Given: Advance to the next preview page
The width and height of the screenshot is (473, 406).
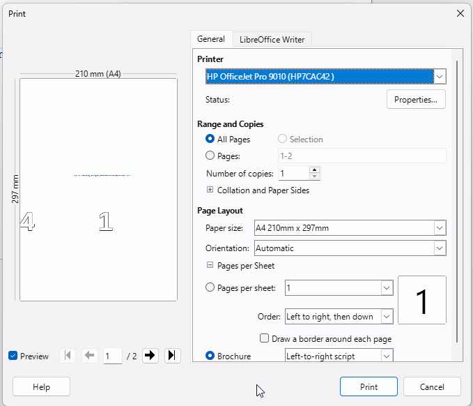Looking at the screenshot, I should pos(150,356).
